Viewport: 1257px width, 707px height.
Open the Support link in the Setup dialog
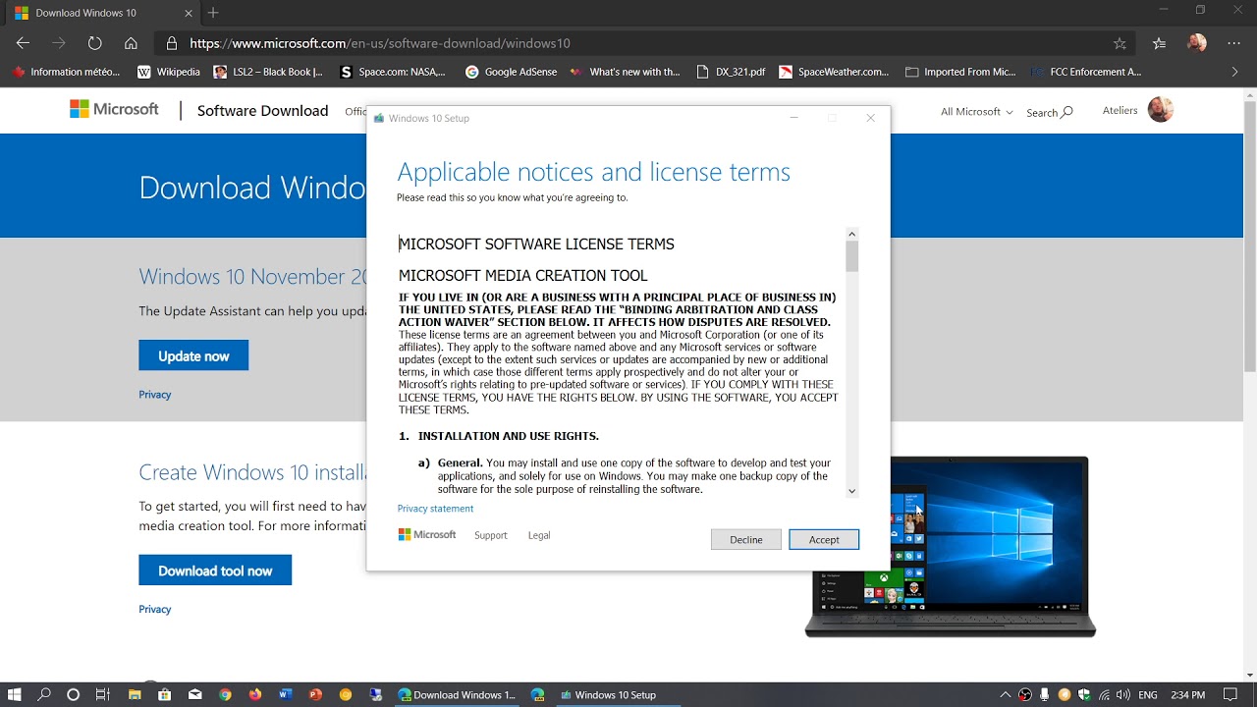click(x=491, y=535)
